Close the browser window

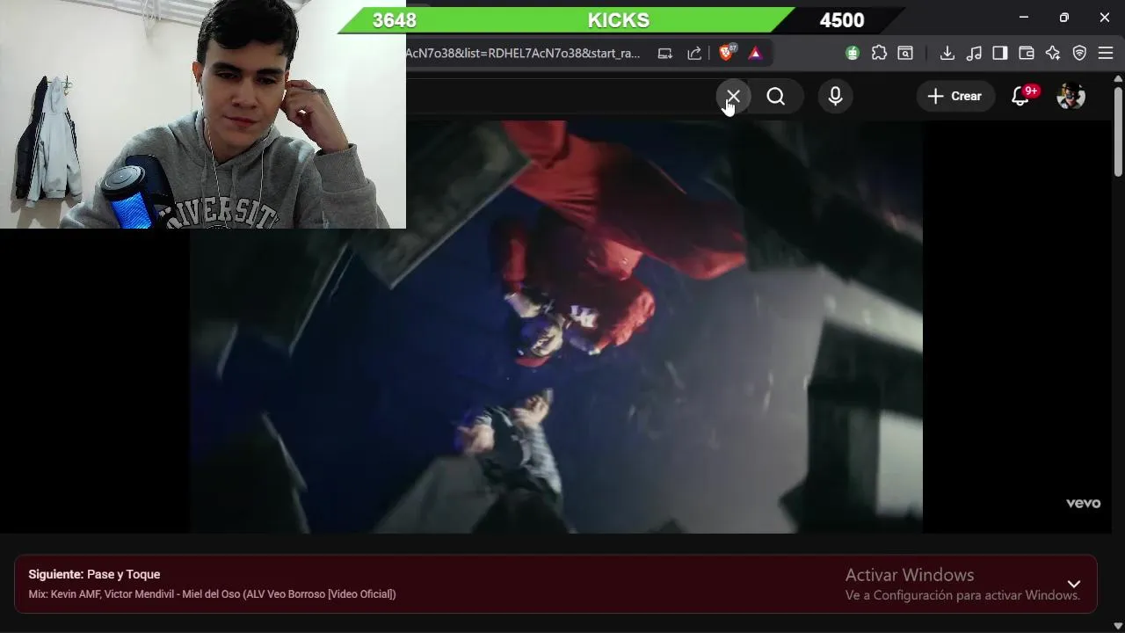(1105, 18)
